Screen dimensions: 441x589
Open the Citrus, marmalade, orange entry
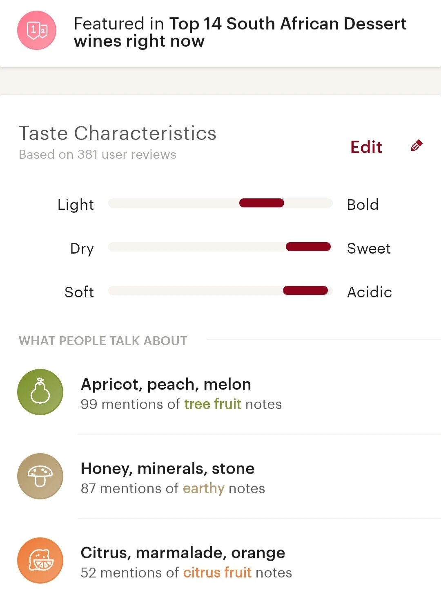[183, 553]
